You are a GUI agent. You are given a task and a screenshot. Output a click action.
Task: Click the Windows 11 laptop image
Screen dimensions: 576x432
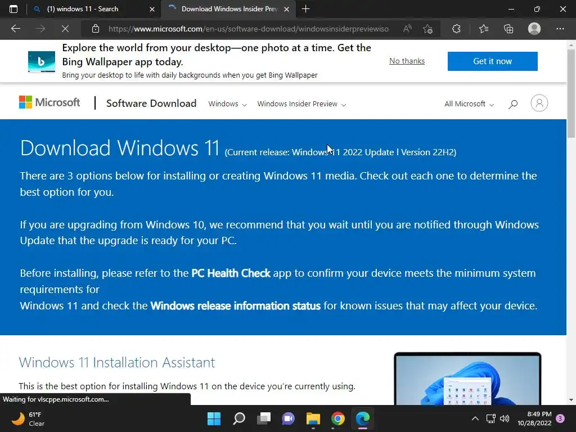pos(467,379)
